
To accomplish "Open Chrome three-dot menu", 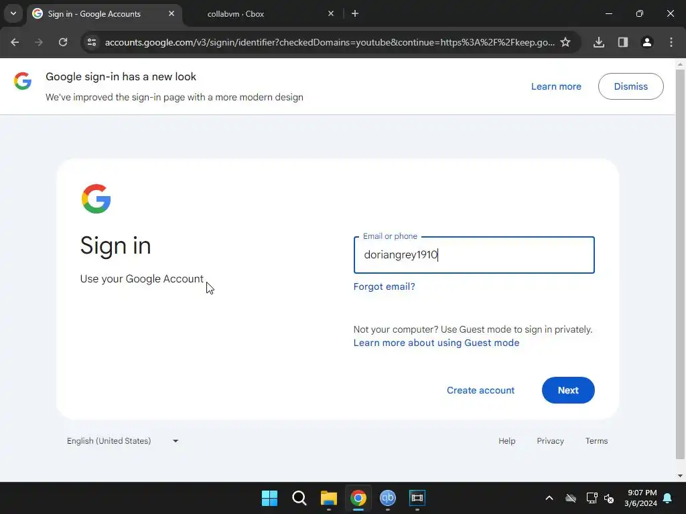I will [671, 42].
